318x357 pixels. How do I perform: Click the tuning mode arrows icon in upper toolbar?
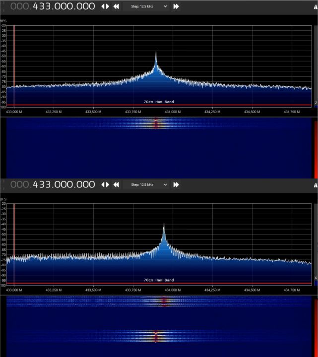point(105,6)
